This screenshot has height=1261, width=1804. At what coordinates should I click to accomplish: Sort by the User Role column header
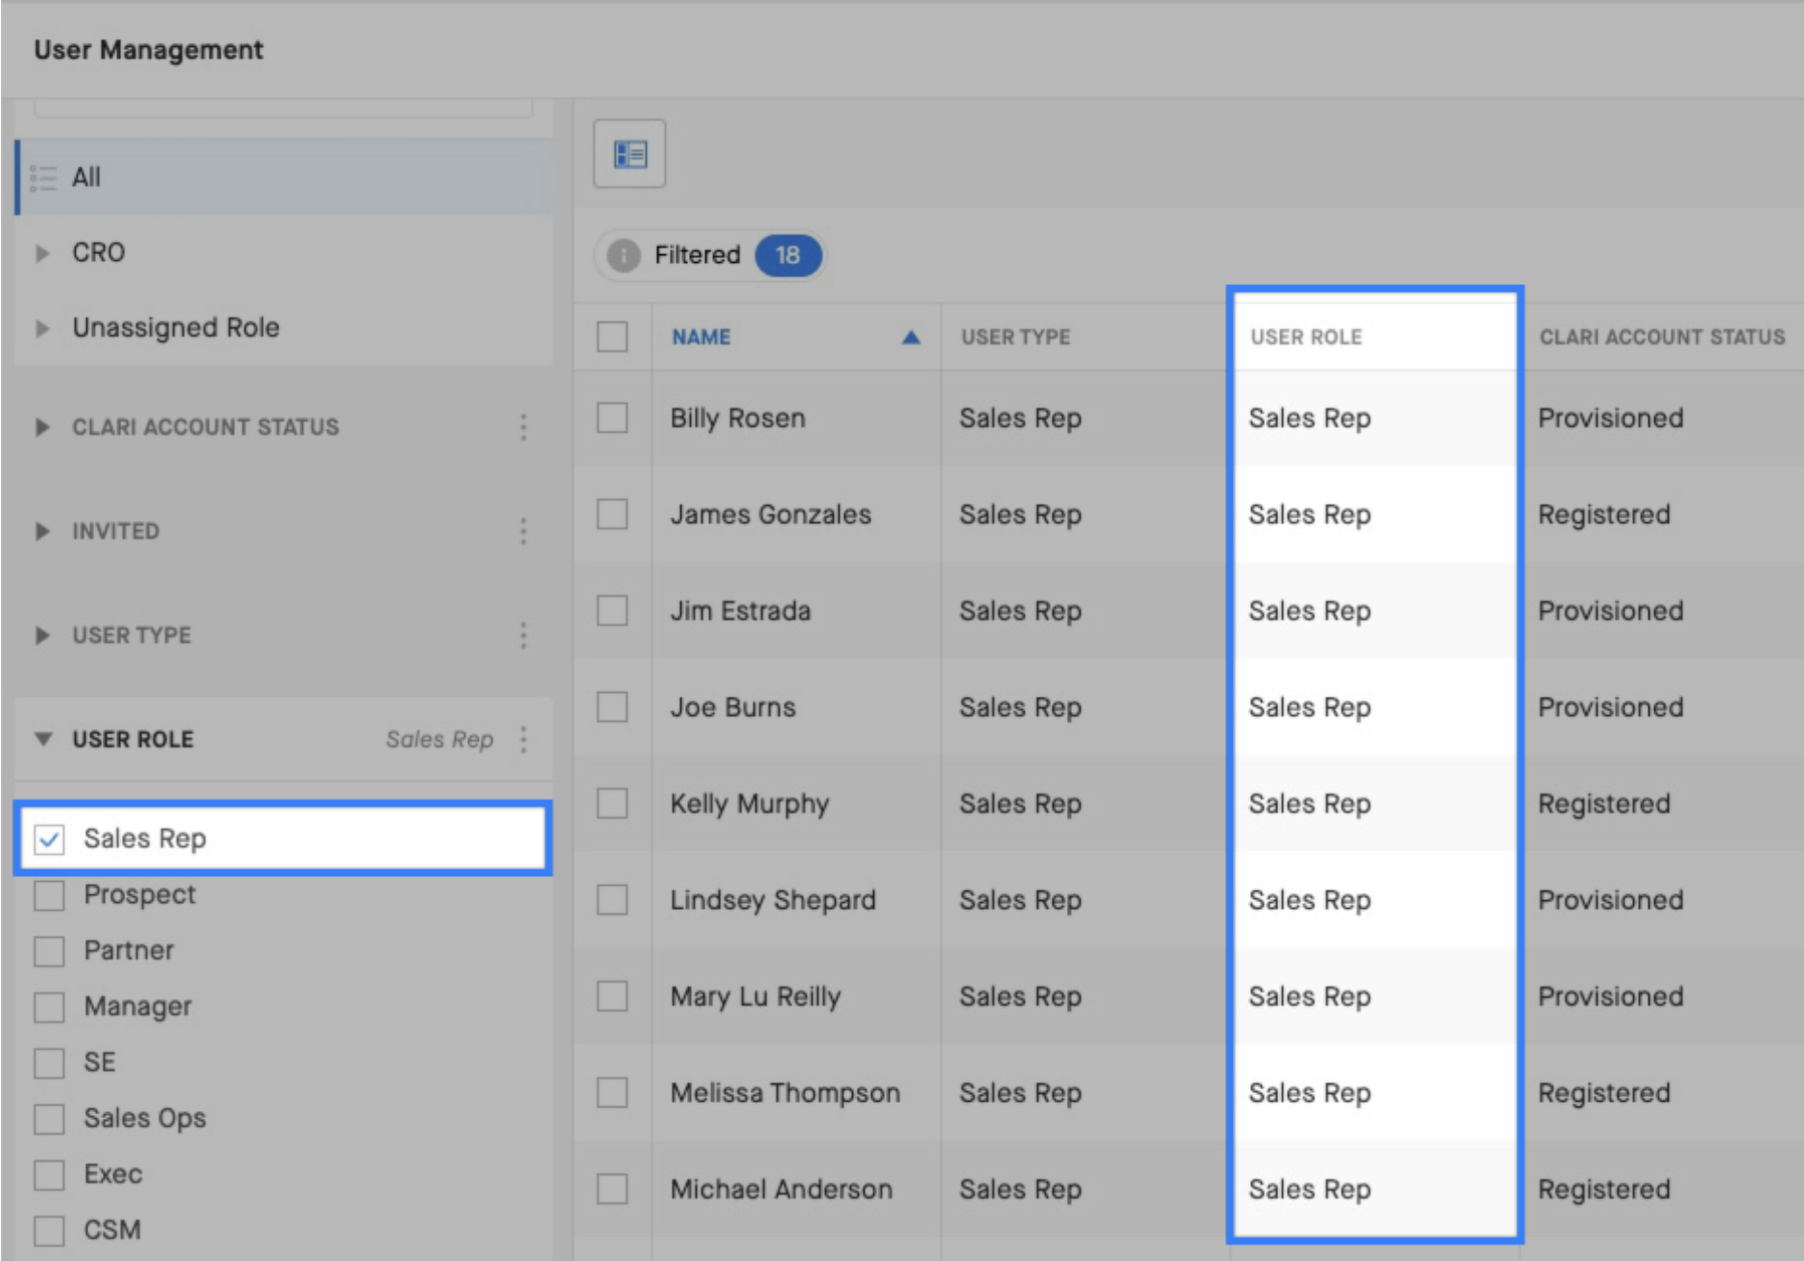1306,337
